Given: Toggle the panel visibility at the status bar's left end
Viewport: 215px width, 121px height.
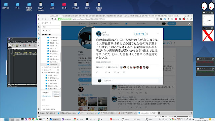Looking at the screenshot, I should tap(39, 117).
